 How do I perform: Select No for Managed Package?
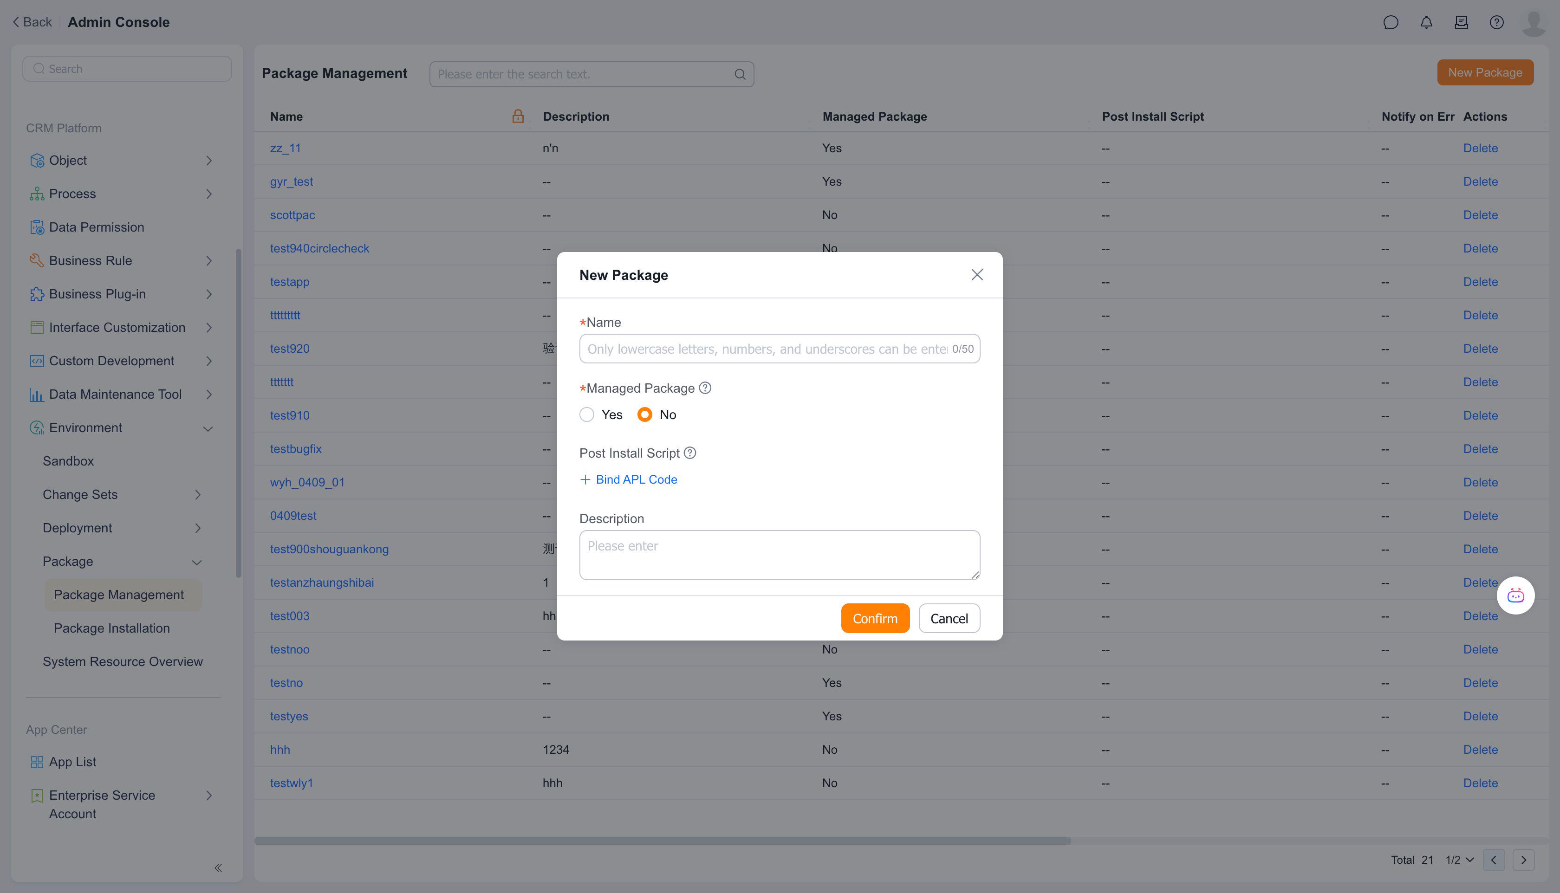pyautogui.click(x=644, y=414)
